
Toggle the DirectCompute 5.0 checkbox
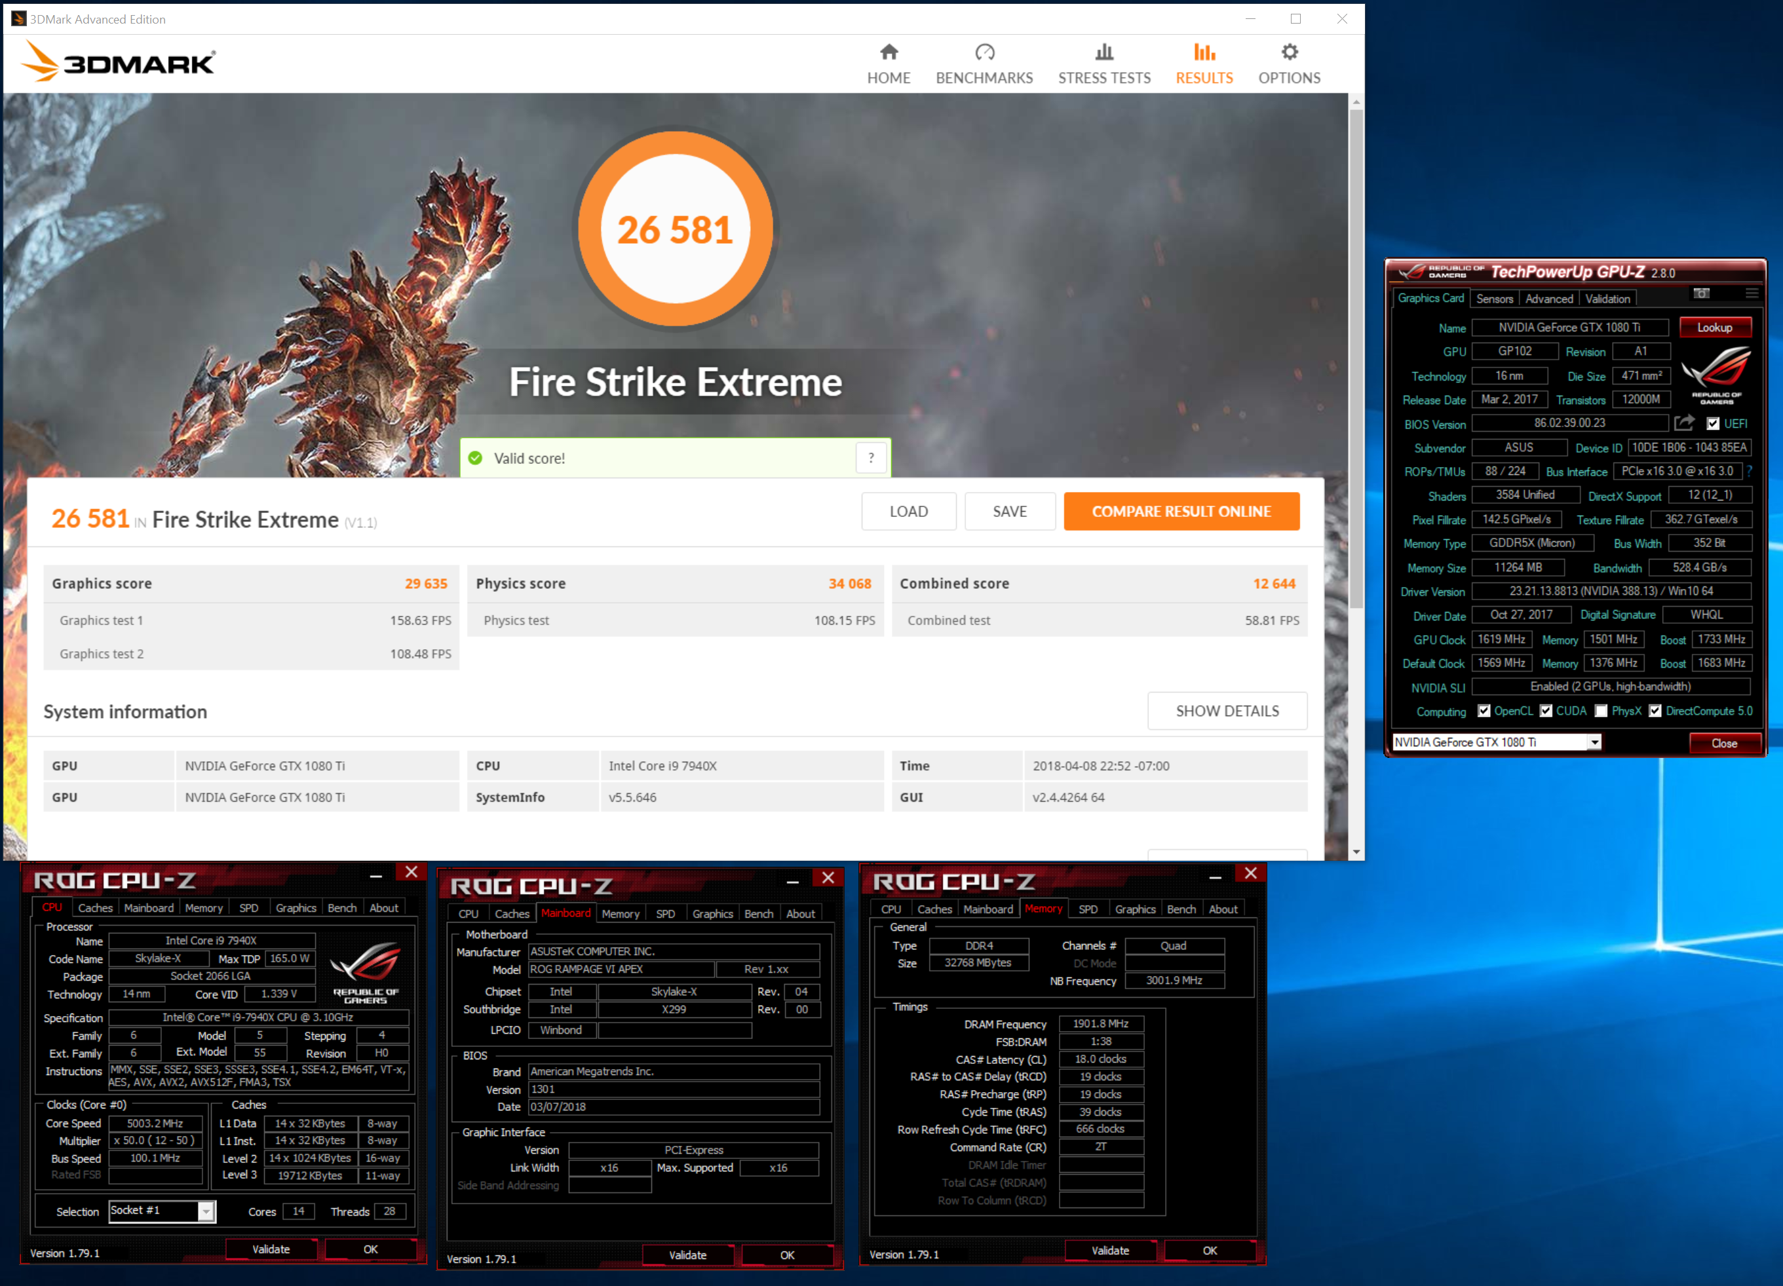click(1655, 711)
